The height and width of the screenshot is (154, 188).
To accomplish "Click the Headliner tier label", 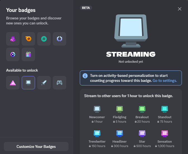I will click(x=120, y=142).
